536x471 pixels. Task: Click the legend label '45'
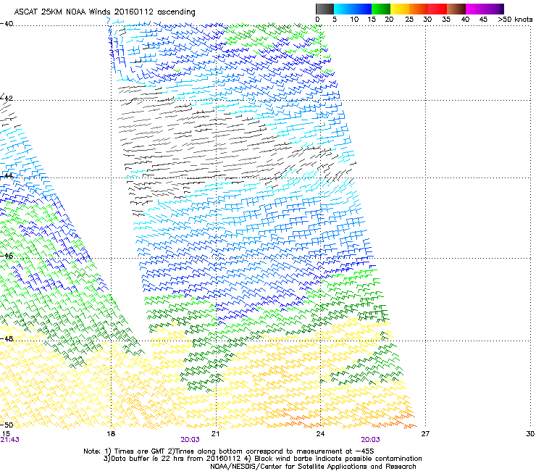point(483,20)
